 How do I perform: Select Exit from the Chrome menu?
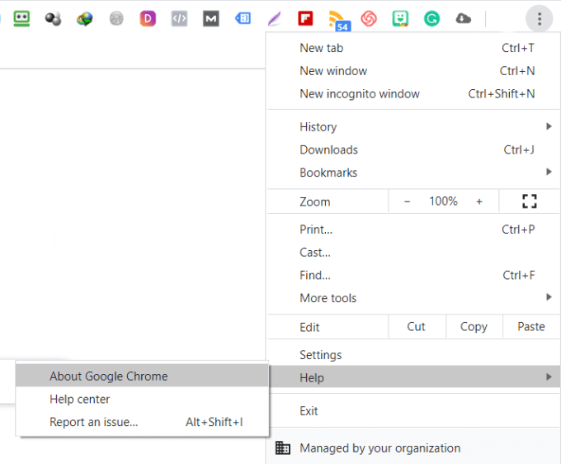(413, 411)
